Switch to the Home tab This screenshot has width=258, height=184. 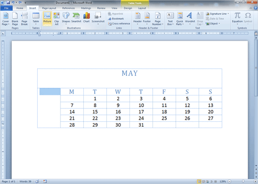[x=20, y=8]
